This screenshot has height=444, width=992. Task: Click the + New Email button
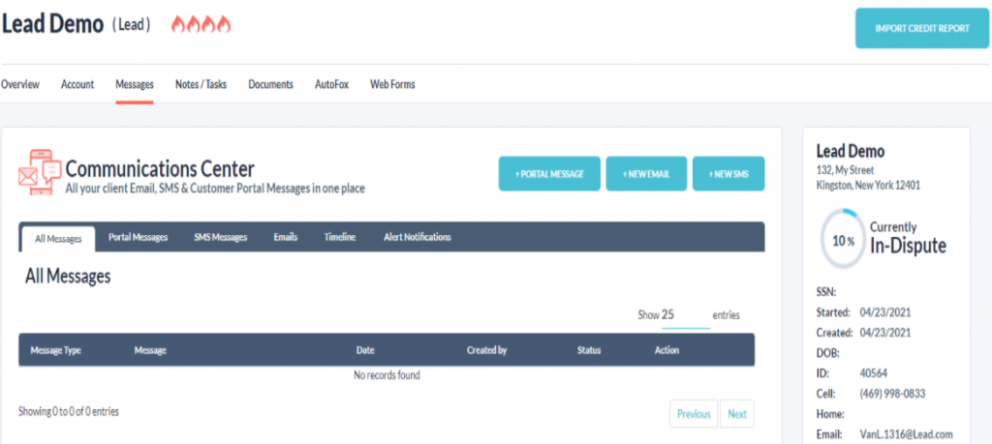click(x=646, y=174)
